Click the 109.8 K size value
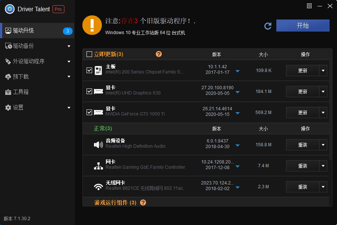 click(264, 70)
